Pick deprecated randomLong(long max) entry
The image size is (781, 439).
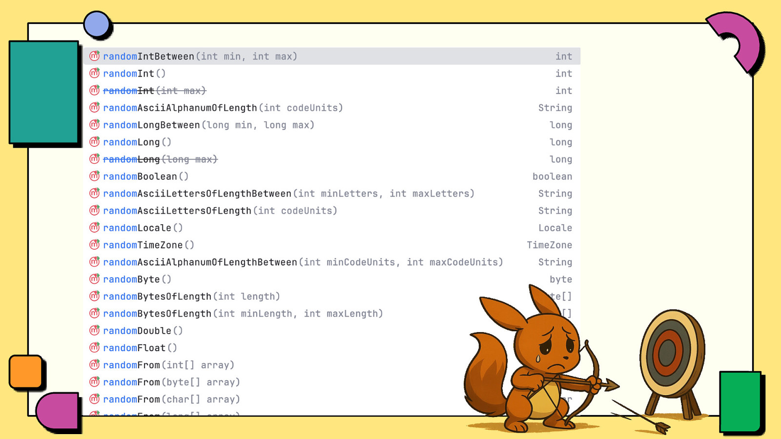click(332, 159)
